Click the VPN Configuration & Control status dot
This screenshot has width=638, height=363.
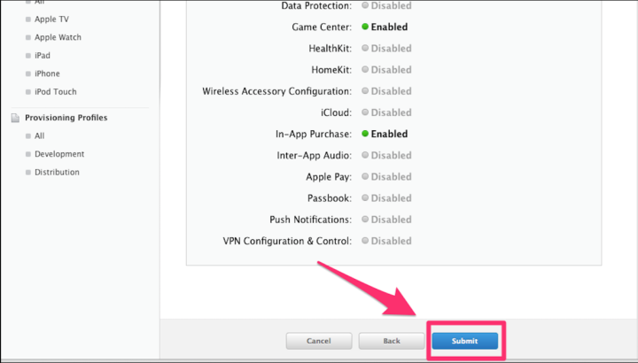[365, 241]
